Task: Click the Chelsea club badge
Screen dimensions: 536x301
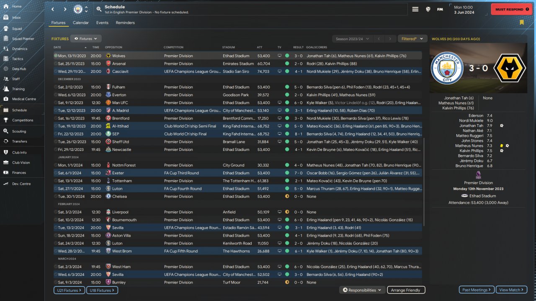Action: (x=108, y=196)
